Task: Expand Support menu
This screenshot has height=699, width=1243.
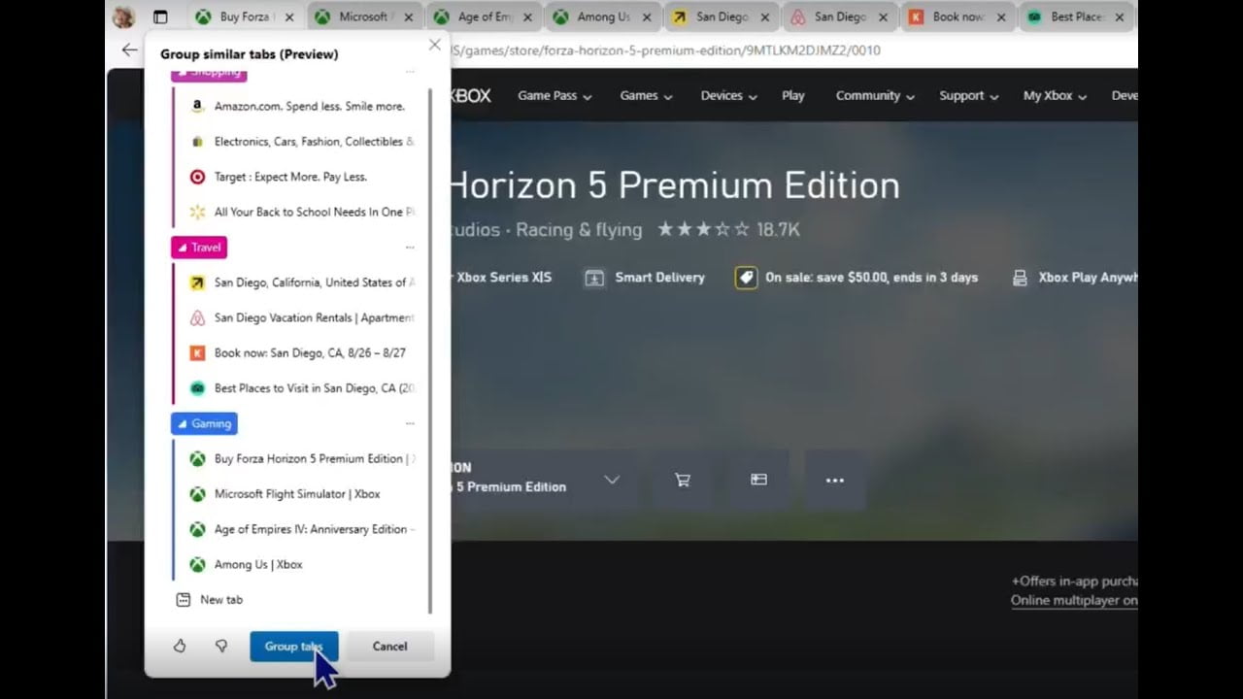Action: 968,95
